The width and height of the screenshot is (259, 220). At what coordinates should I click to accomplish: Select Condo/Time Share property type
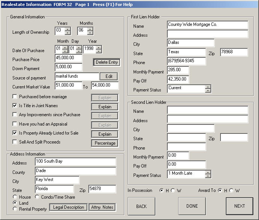pos(37,197)
